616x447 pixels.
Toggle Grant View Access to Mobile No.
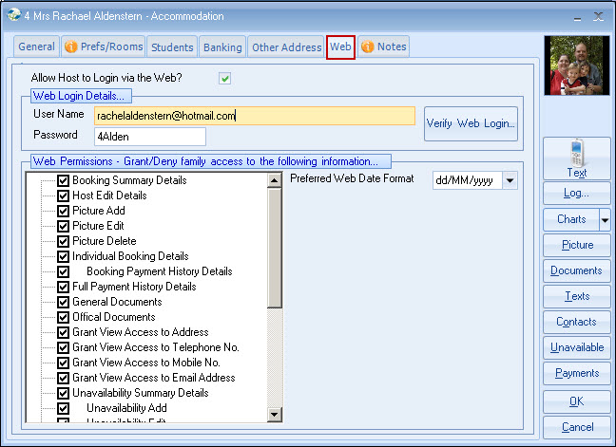click(64, 363)
